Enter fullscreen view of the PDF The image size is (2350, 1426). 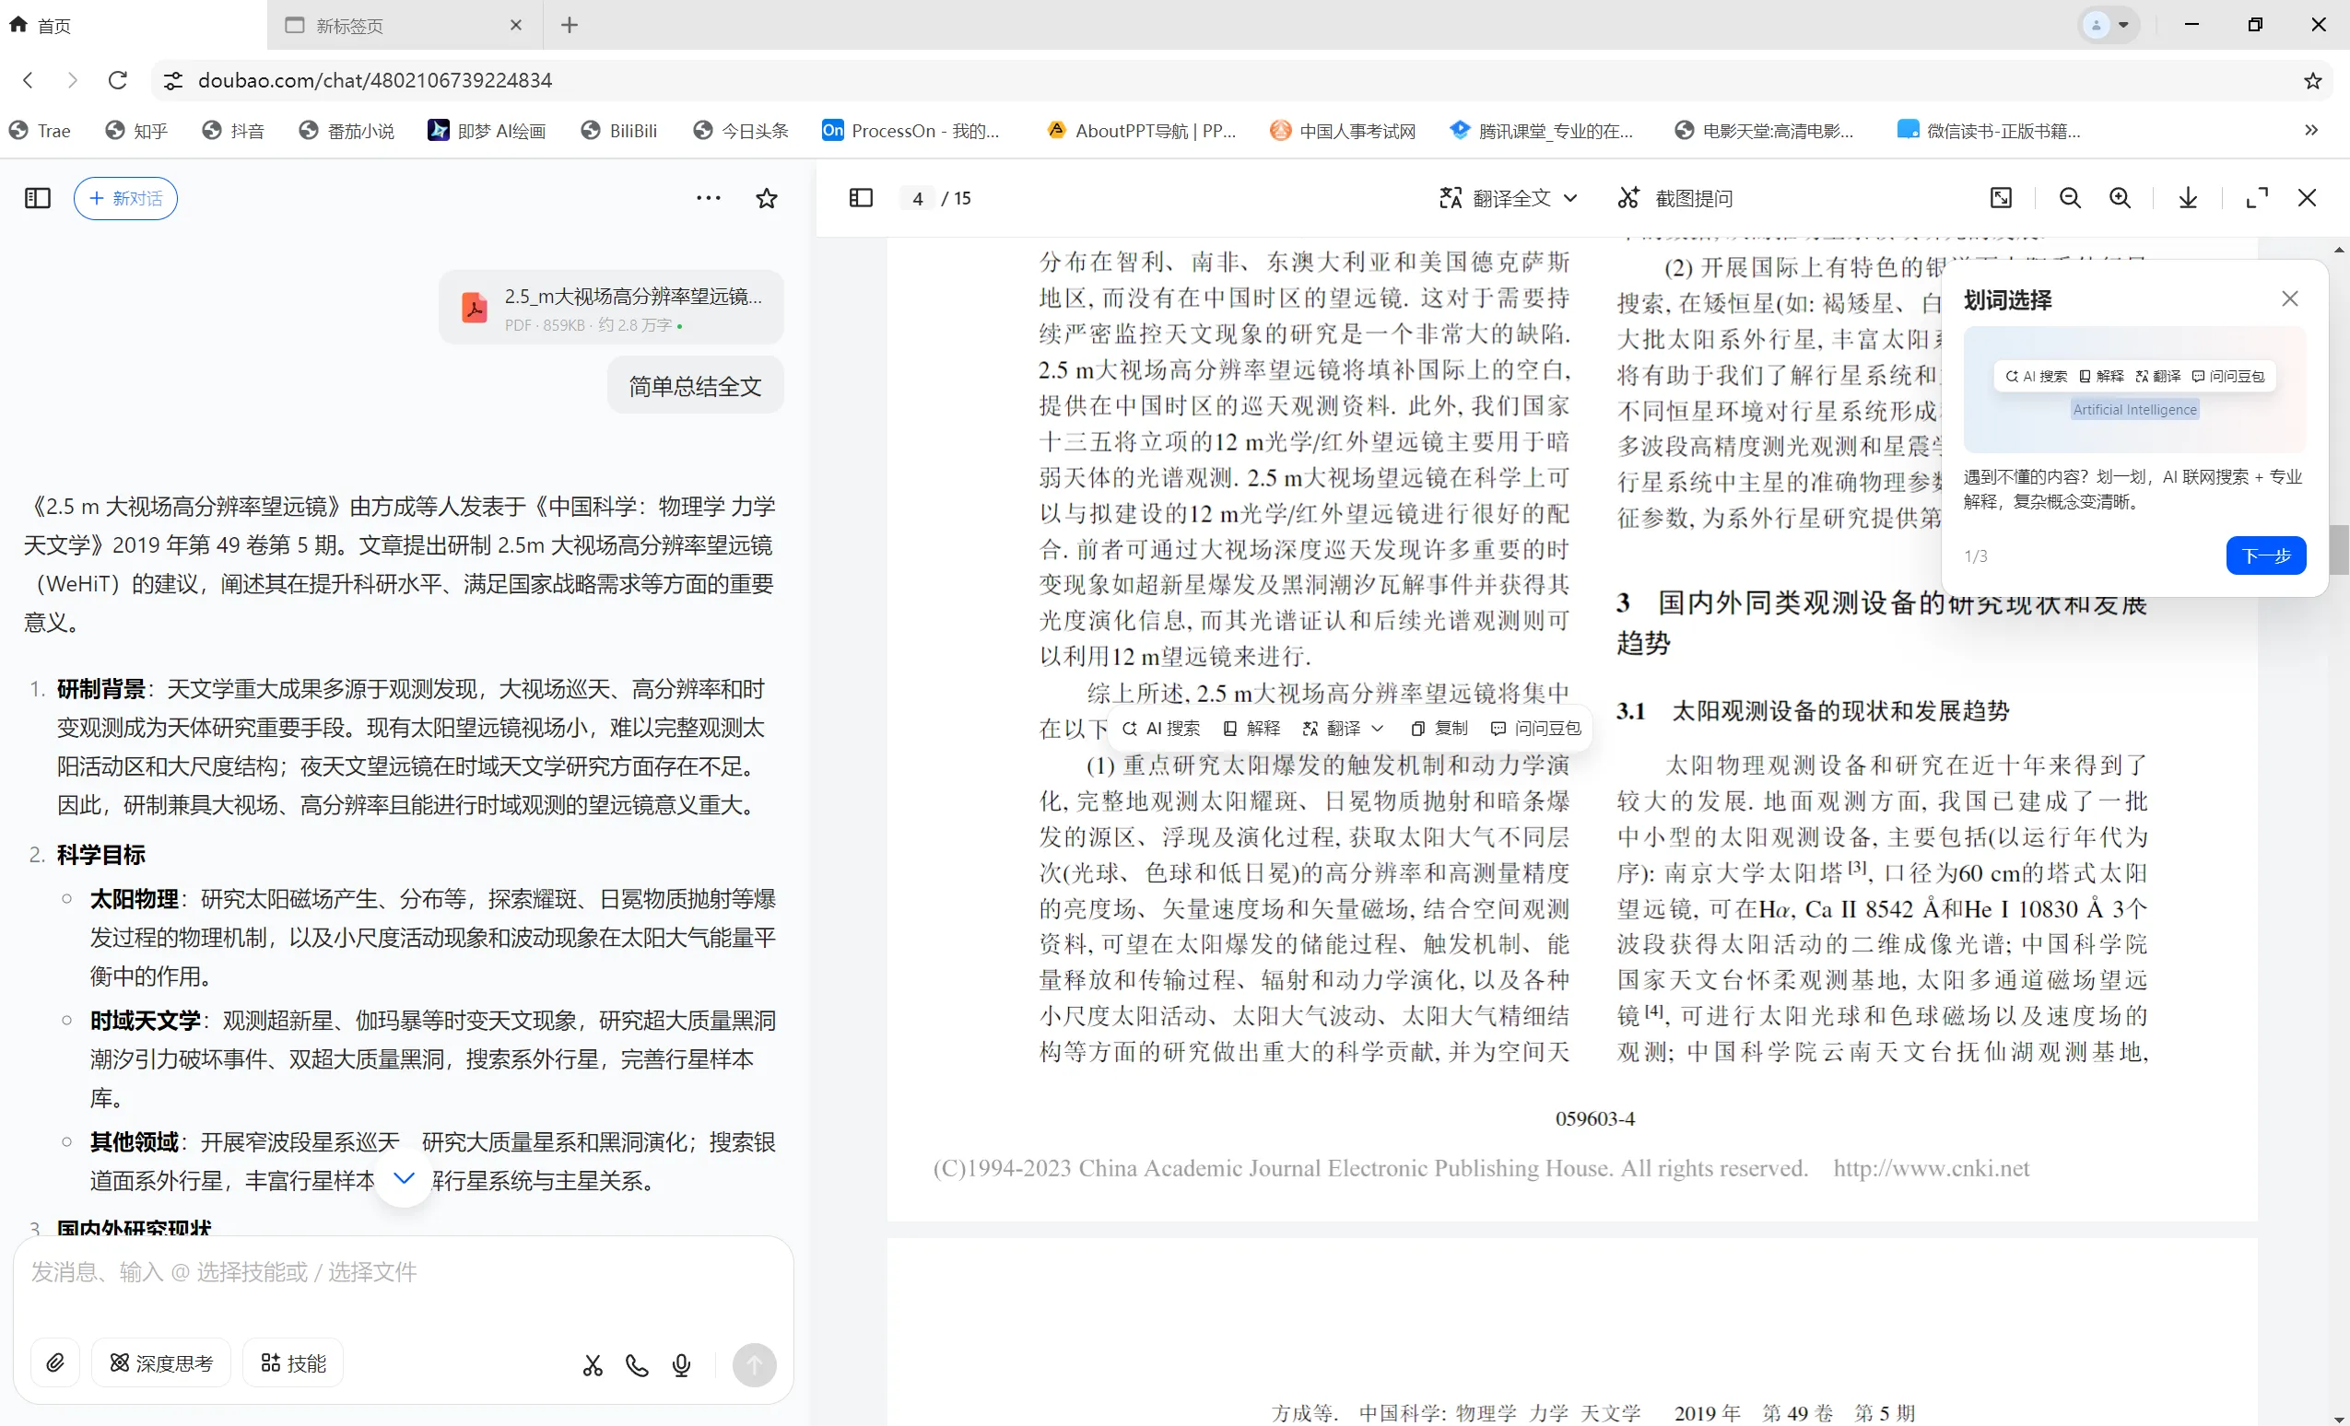pyautogui.click(x=2258, y=197)
